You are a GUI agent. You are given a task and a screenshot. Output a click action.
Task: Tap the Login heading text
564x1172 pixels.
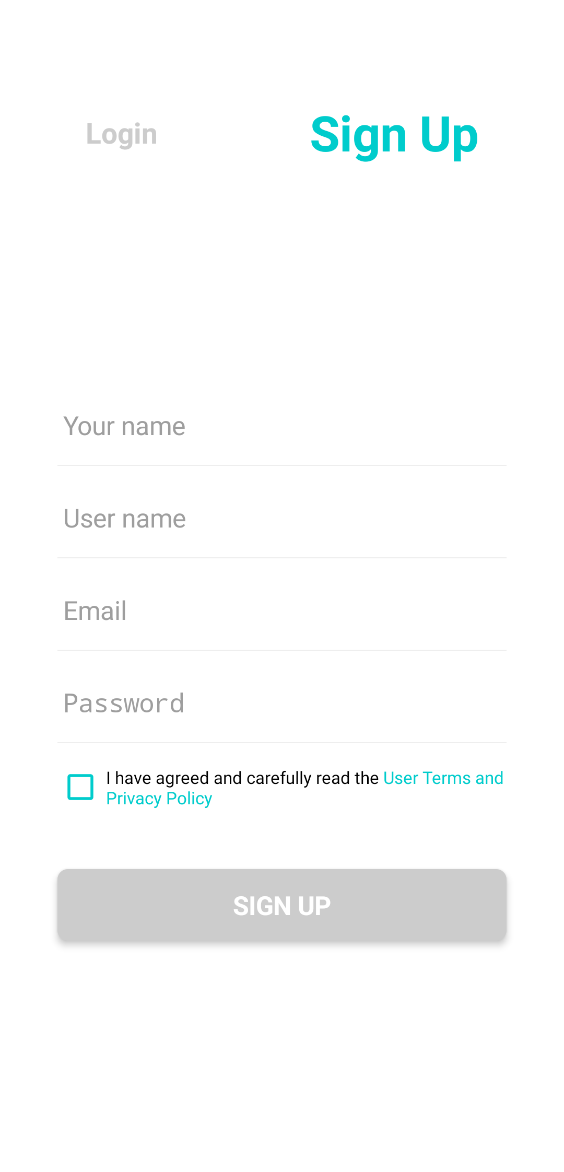(x=122, y=134)
